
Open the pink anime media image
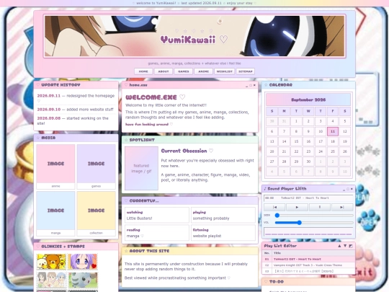click(55, 164)
